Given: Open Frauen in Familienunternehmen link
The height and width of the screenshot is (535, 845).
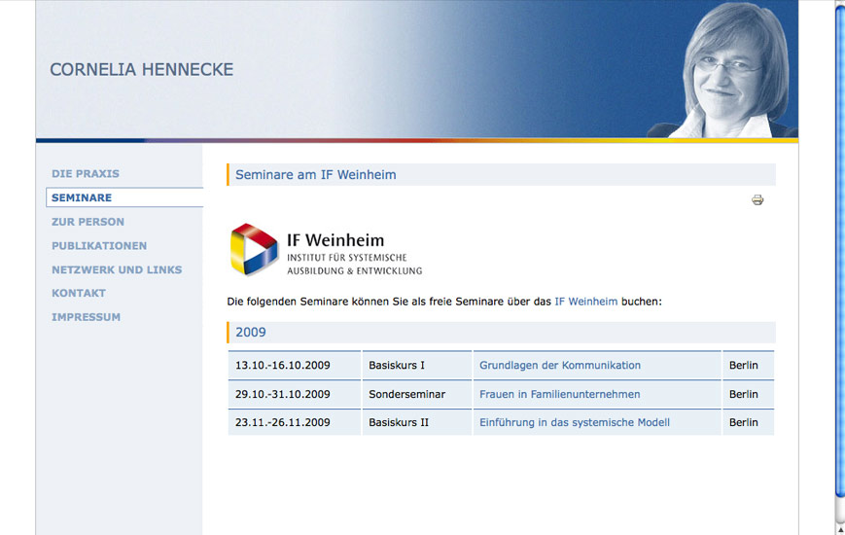Looking at the screenshot, I should 560,394.
